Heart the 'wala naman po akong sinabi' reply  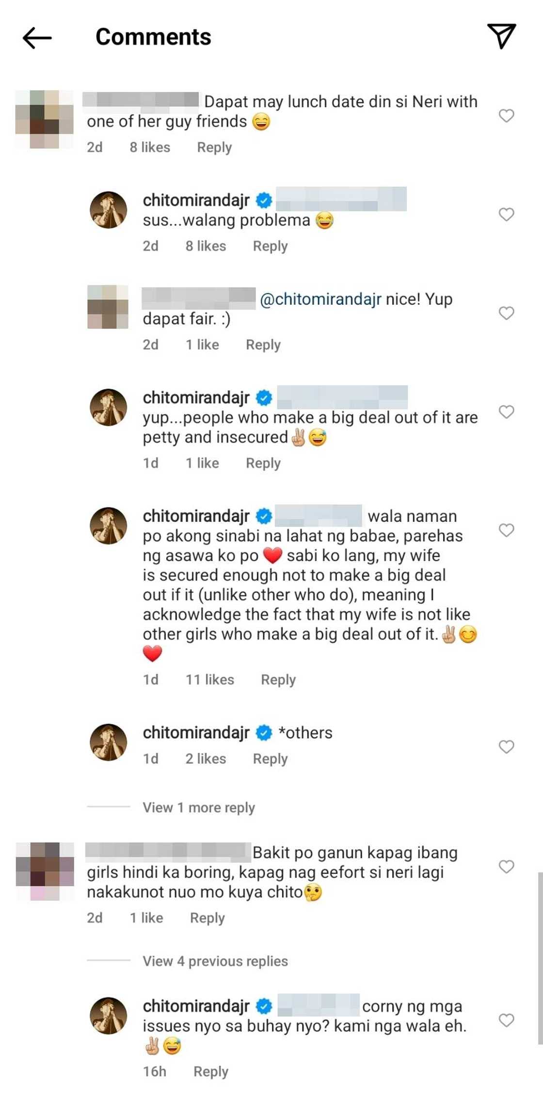click(x=506, y=530)
